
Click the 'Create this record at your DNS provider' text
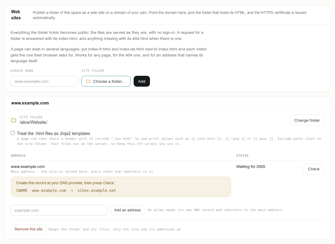point(65,183)
